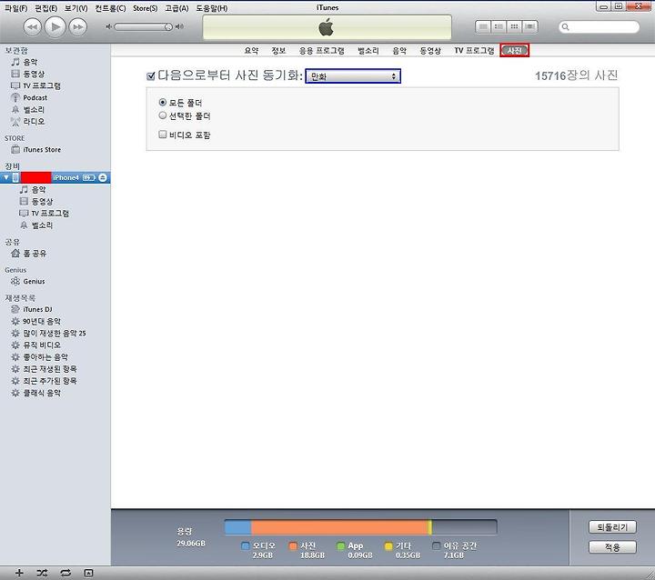Open TV 프로그램 under the iPhone4 device

(50, 214)
